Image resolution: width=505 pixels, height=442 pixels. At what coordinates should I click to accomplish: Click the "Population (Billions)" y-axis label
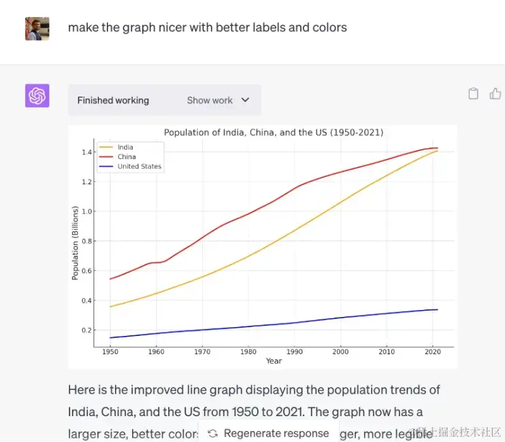point(76,243)
